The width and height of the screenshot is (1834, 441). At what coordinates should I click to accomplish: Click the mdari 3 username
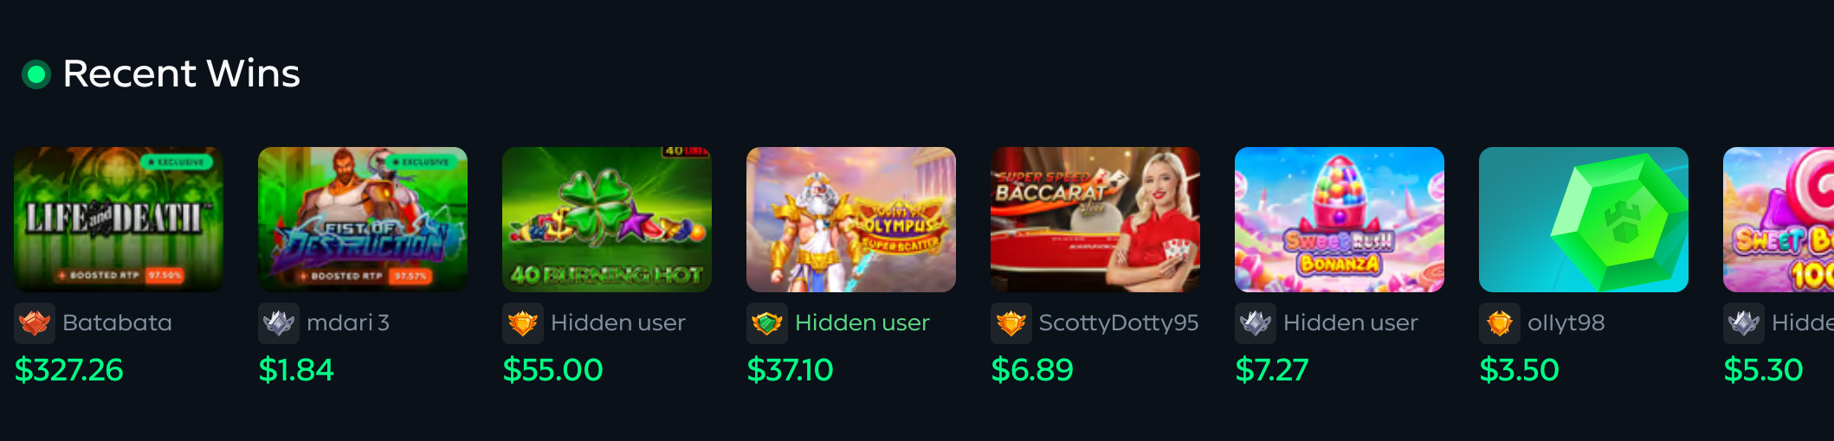coord(348,323)
